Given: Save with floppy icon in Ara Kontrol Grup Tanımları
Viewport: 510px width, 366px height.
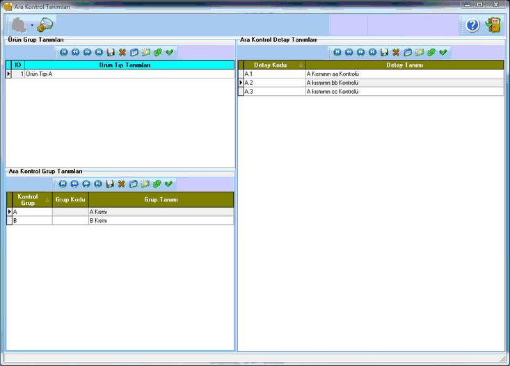Looking at the screenshot, I should pyautogui.click(x=110, y=184).
